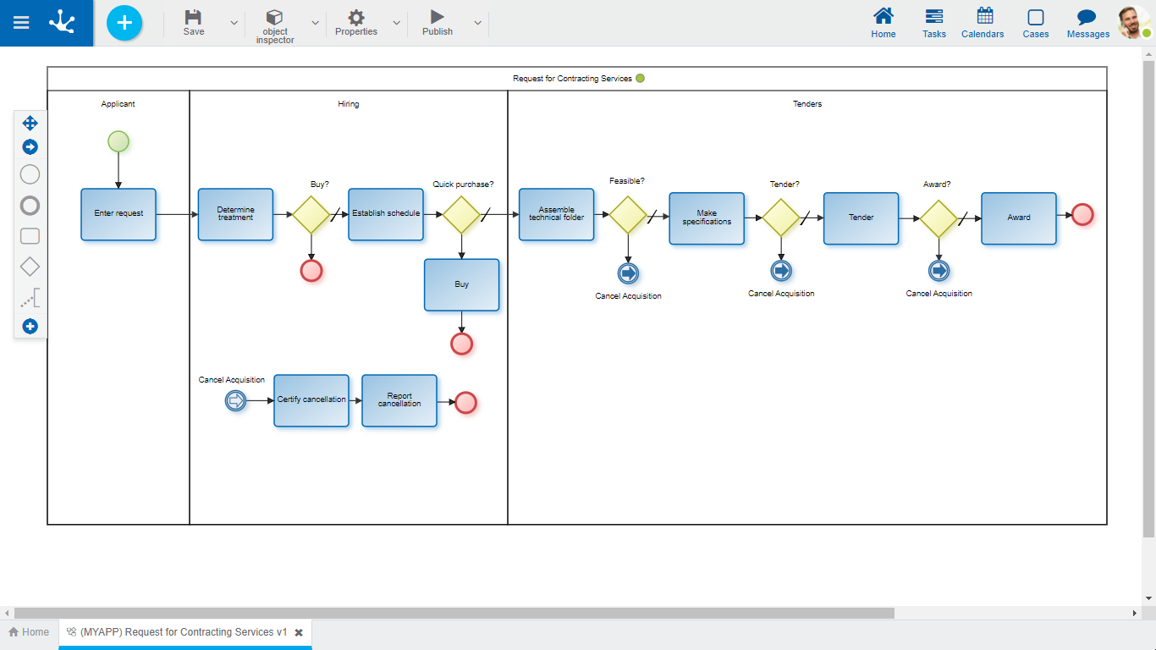Pick the start event circle in the palette
The height and width of the screenshot is (650, 1156).
pos(30,174)
